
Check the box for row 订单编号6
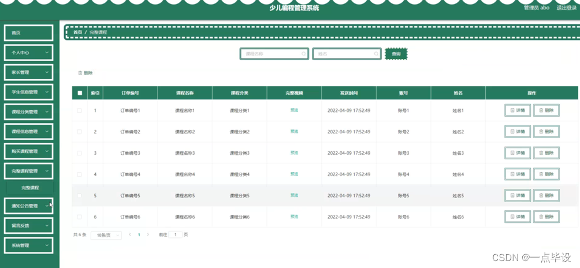pyautogui.click(x=79, y=217)
